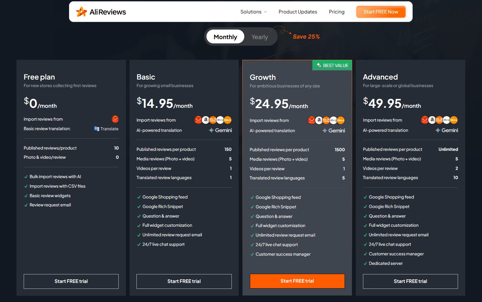Click the Amazon icon in Advanced plan
This screenshot has height=302, width=482.
click(432, 120)
